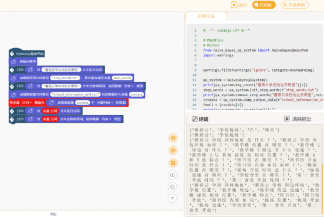Click the first terminal output line
Image resolution: width=324 pixels, height=217 pixels.
point(234,130)
